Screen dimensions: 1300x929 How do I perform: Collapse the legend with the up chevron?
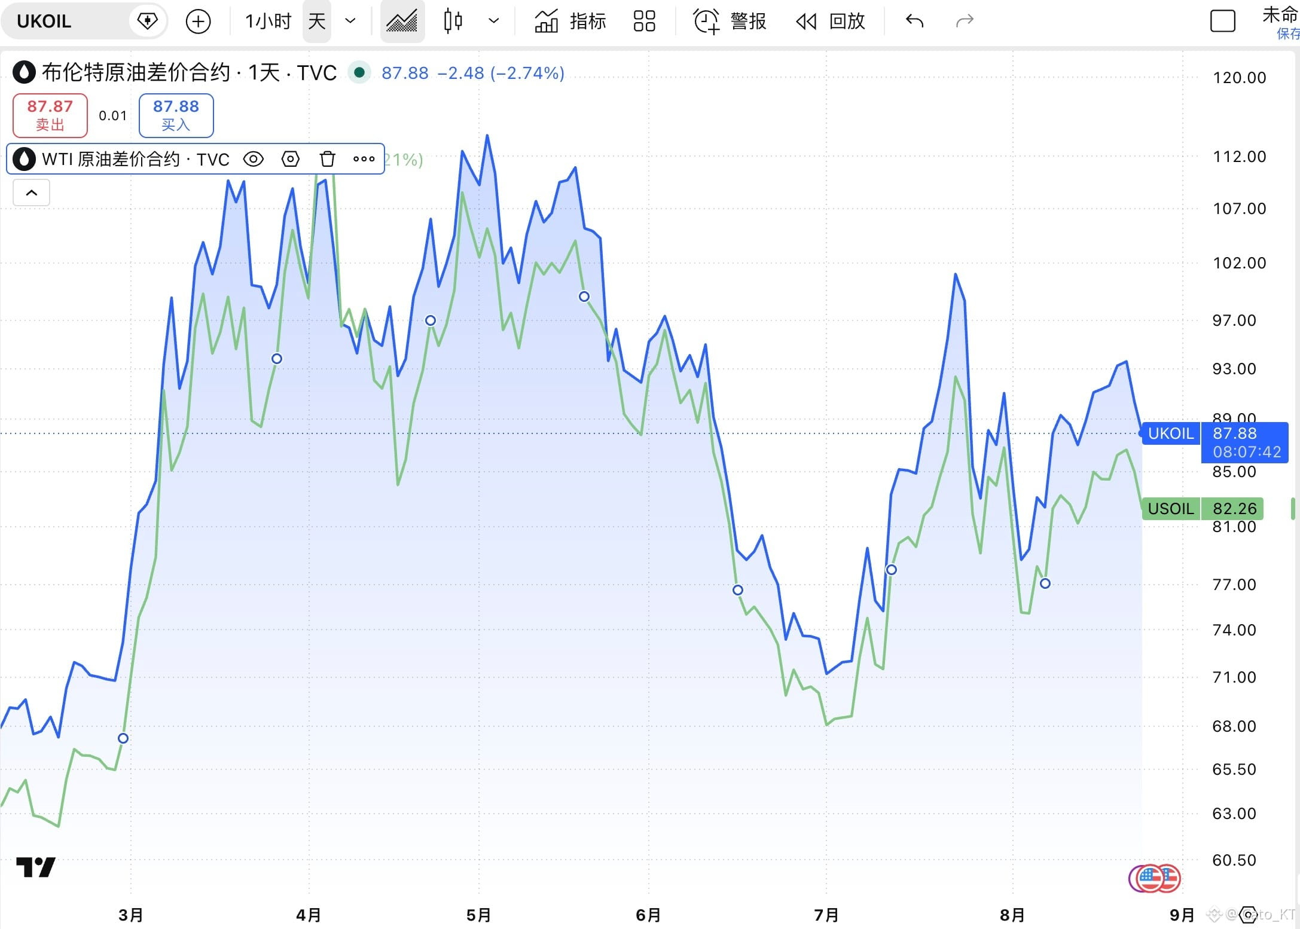pyautogui.click(x=32, y=193)
